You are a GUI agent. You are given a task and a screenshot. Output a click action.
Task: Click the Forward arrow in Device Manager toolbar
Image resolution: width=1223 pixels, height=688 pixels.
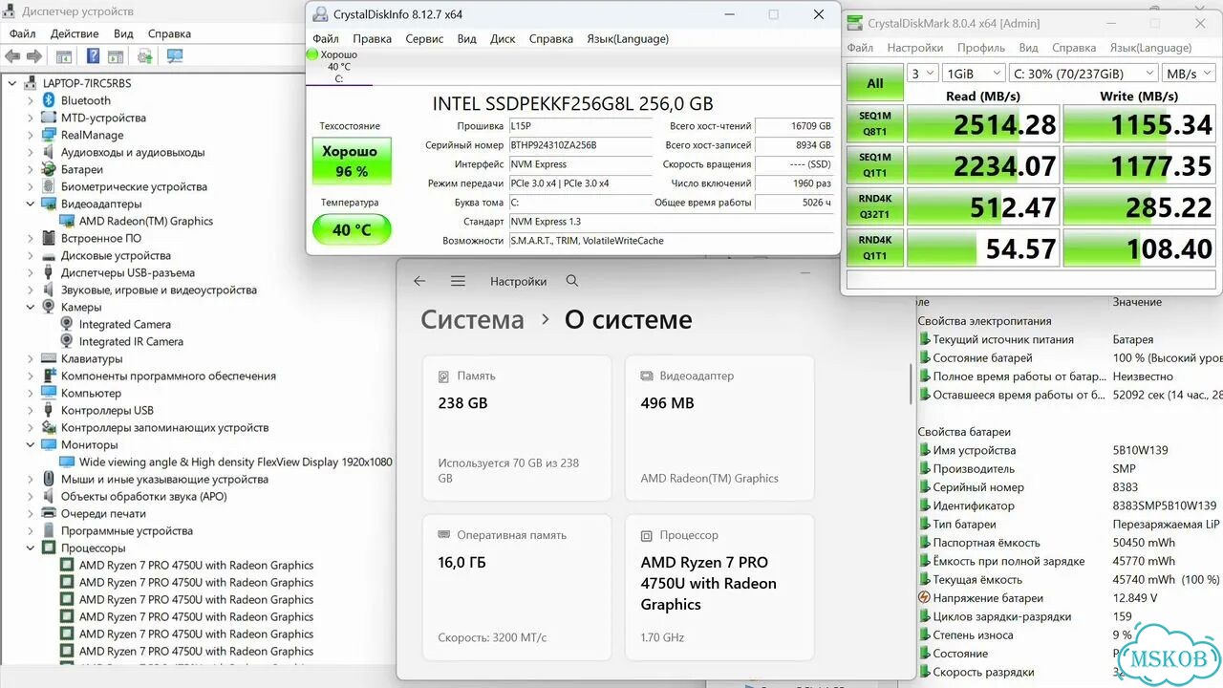(33, 56)
